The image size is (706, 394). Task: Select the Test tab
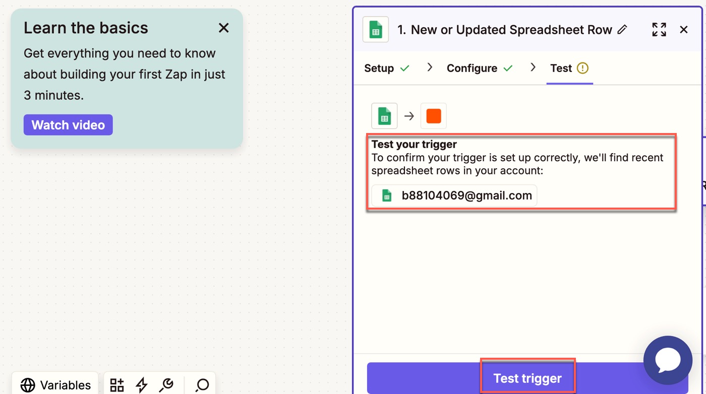pos(569,68)
